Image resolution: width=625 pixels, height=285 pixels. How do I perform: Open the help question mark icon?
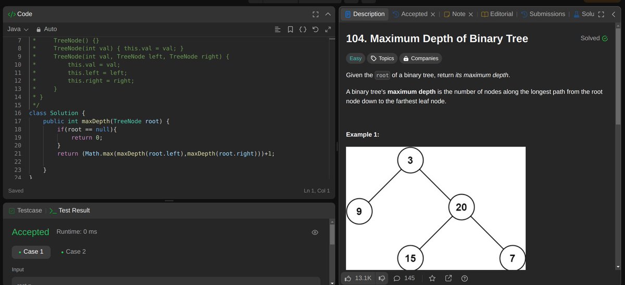[465, 278]
